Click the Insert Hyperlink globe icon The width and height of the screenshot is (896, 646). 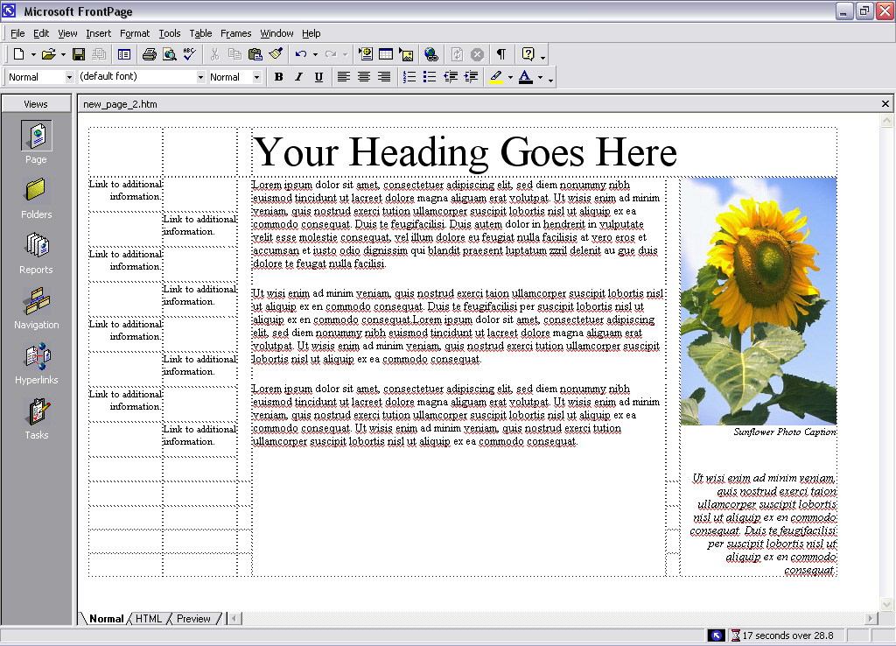click(x=430, y=54)
